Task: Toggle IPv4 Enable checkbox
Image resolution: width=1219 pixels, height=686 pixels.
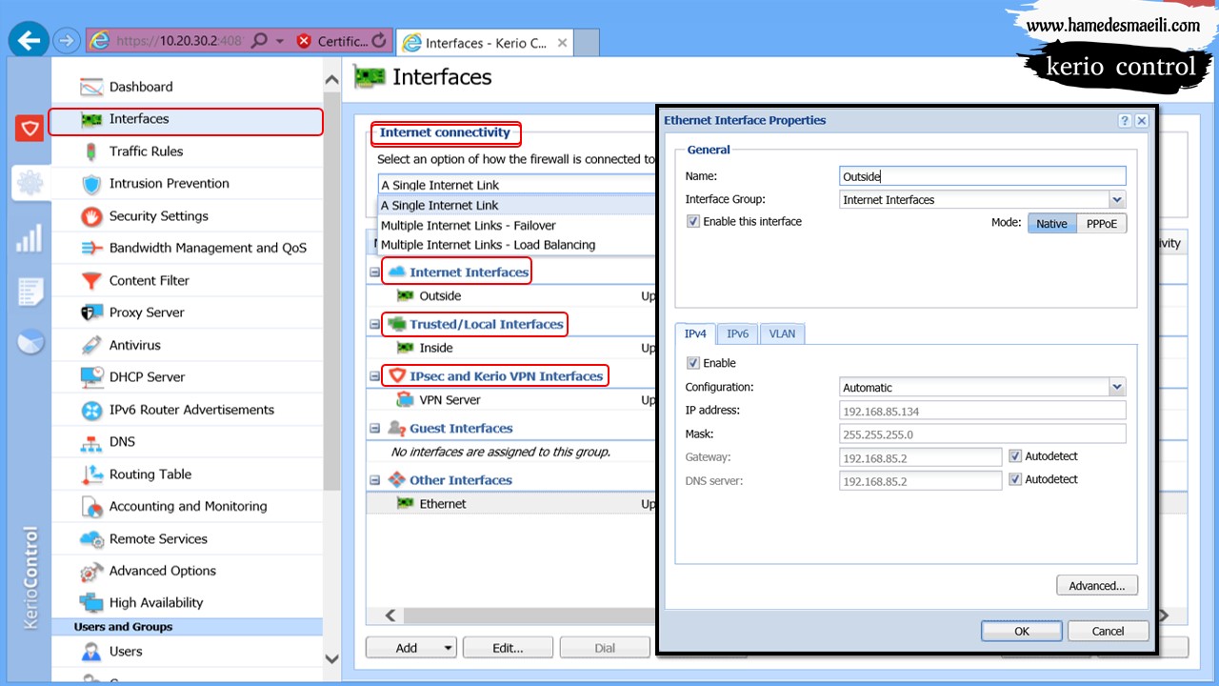Action: point(693,363)
